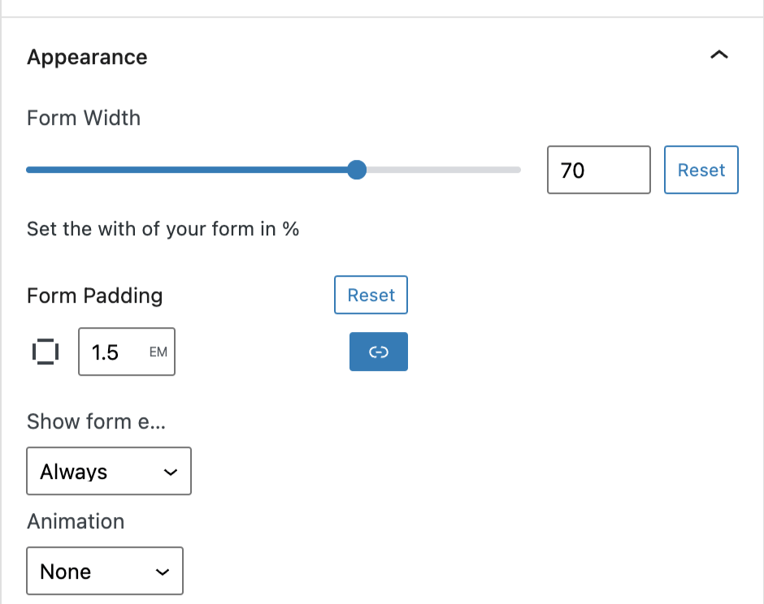Screen dimensions: 764x604
Task: Click the Appearance section heading
Action: [87, 57]
